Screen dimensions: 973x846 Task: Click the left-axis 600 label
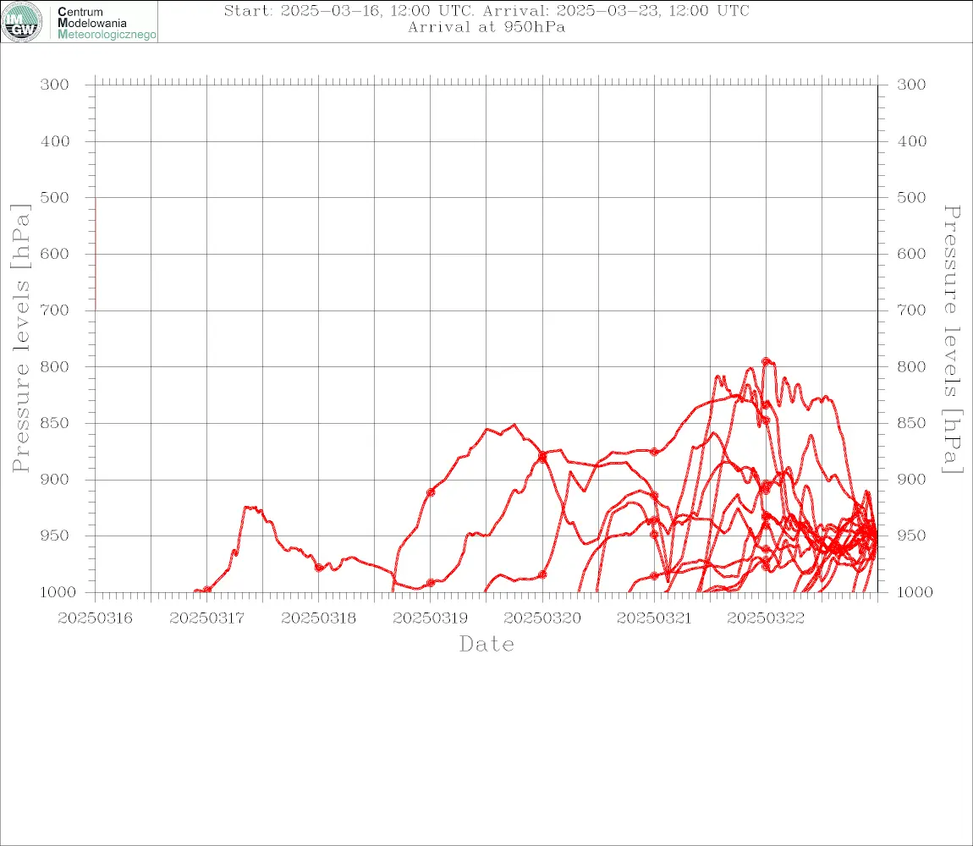pyautogui.click(x=55, y=254)
